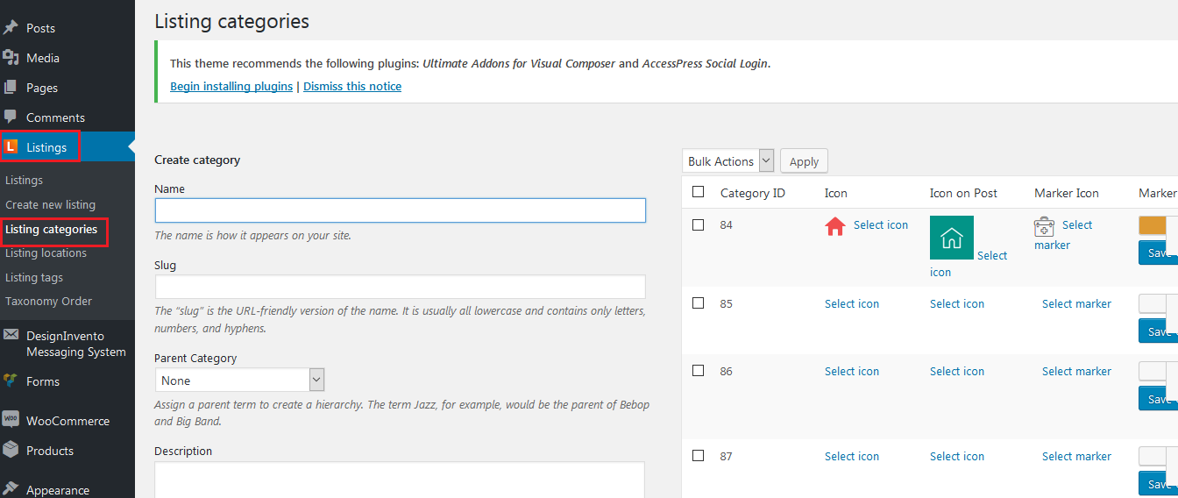This screenshot has width=1178, height=498.
Task: Open the Comments menu
Action: pos(55,117)
